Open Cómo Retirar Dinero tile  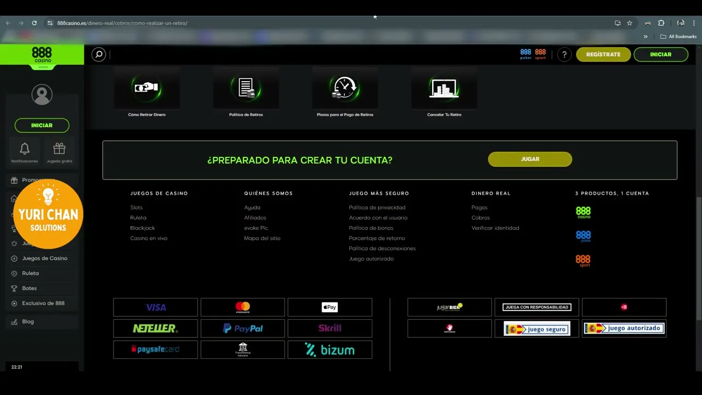point(146,93)
